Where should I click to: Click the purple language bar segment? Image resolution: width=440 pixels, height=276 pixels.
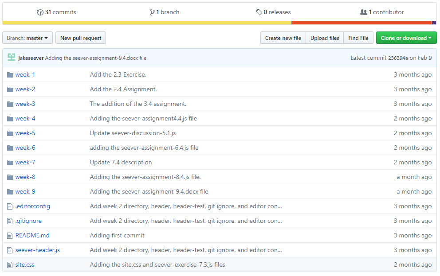coord(434,23)
